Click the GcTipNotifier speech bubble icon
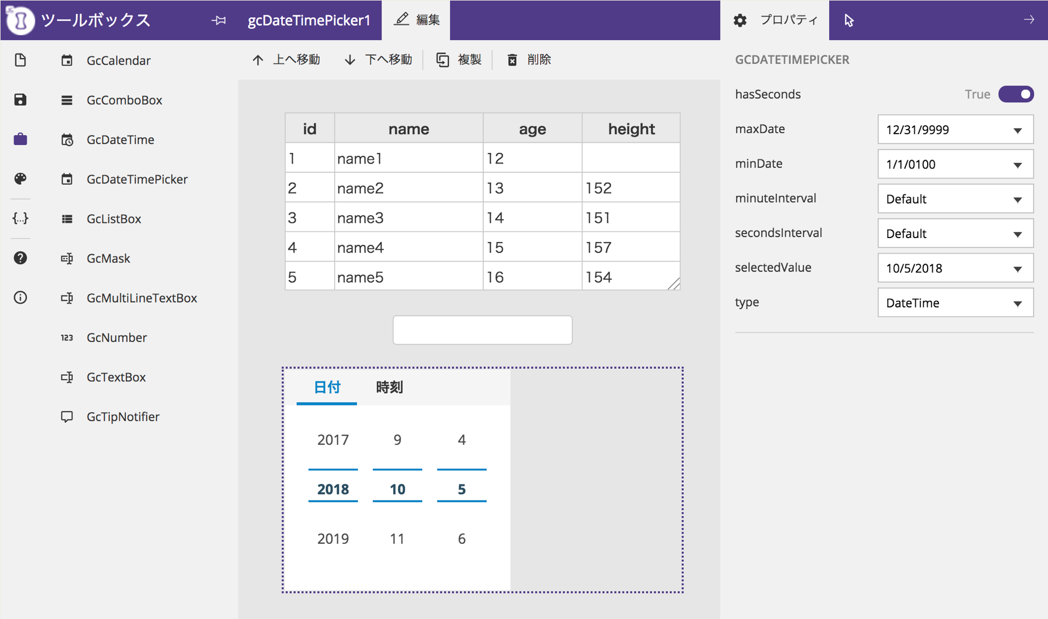 [x=67, y=417]
